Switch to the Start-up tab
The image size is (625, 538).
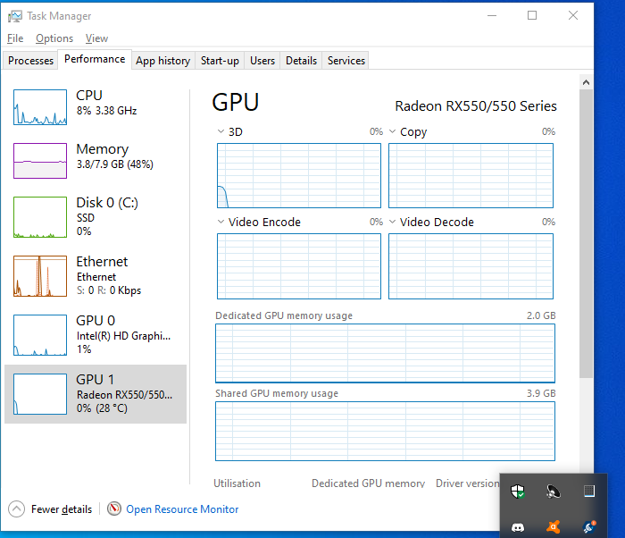click(220, 61)
